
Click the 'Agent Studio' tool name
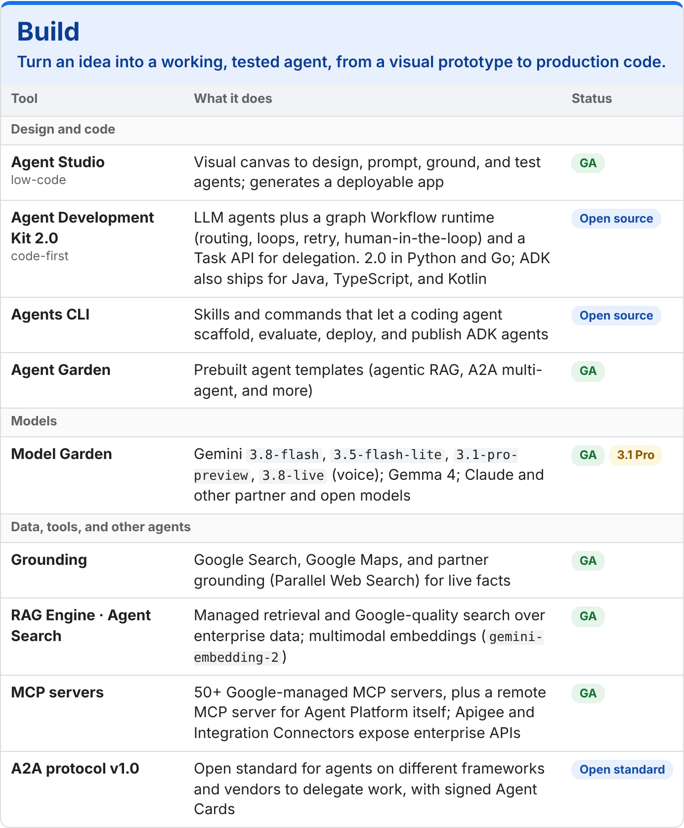click(x=58, y=162)
